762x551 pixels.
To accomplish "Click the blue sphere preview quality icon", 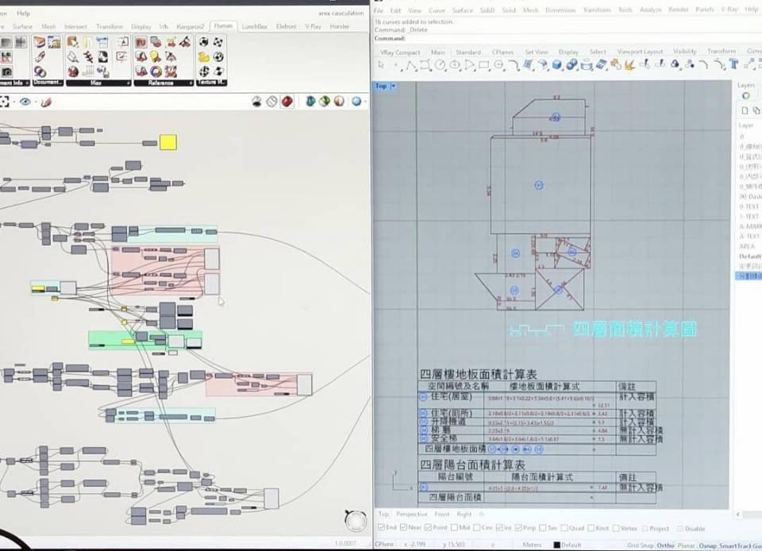I will (x=356, y=101).
